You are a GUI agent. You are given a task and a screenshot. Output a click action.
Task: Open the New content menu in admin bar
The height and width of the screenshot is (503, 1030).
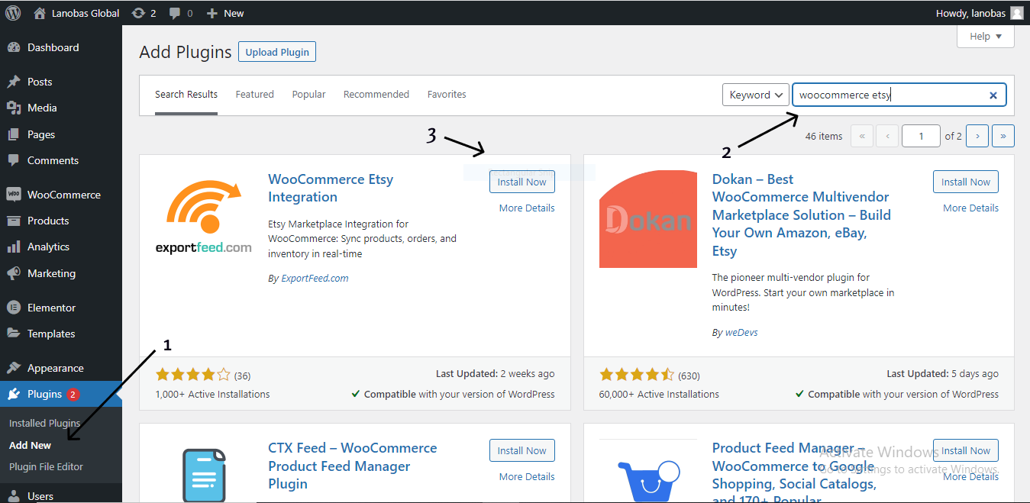click(x=225, y=13)
